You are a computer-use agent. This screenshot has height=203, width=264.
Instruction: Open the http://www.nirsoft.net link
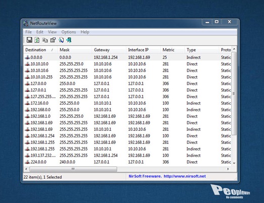click(185, 176)
